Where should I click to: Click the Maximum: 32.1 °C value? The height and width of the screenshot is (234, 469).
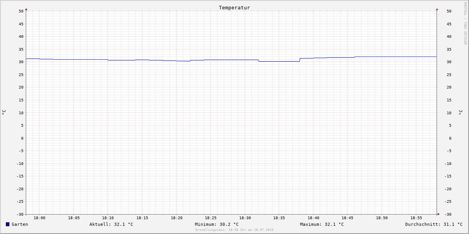click(322, 224)
